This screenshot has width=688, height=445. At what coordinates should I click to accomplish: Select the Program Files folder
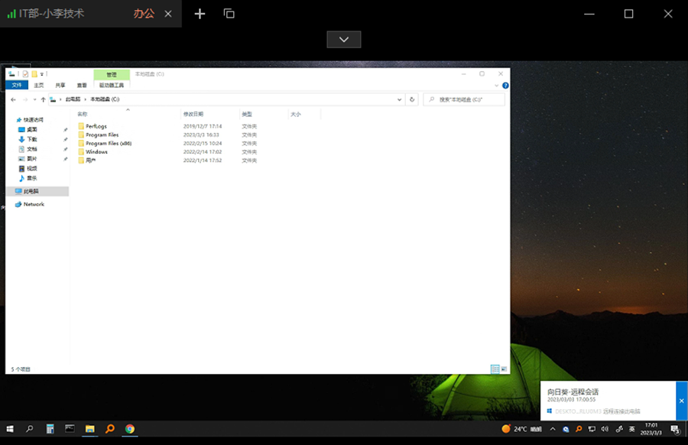[x=102, y=135]
